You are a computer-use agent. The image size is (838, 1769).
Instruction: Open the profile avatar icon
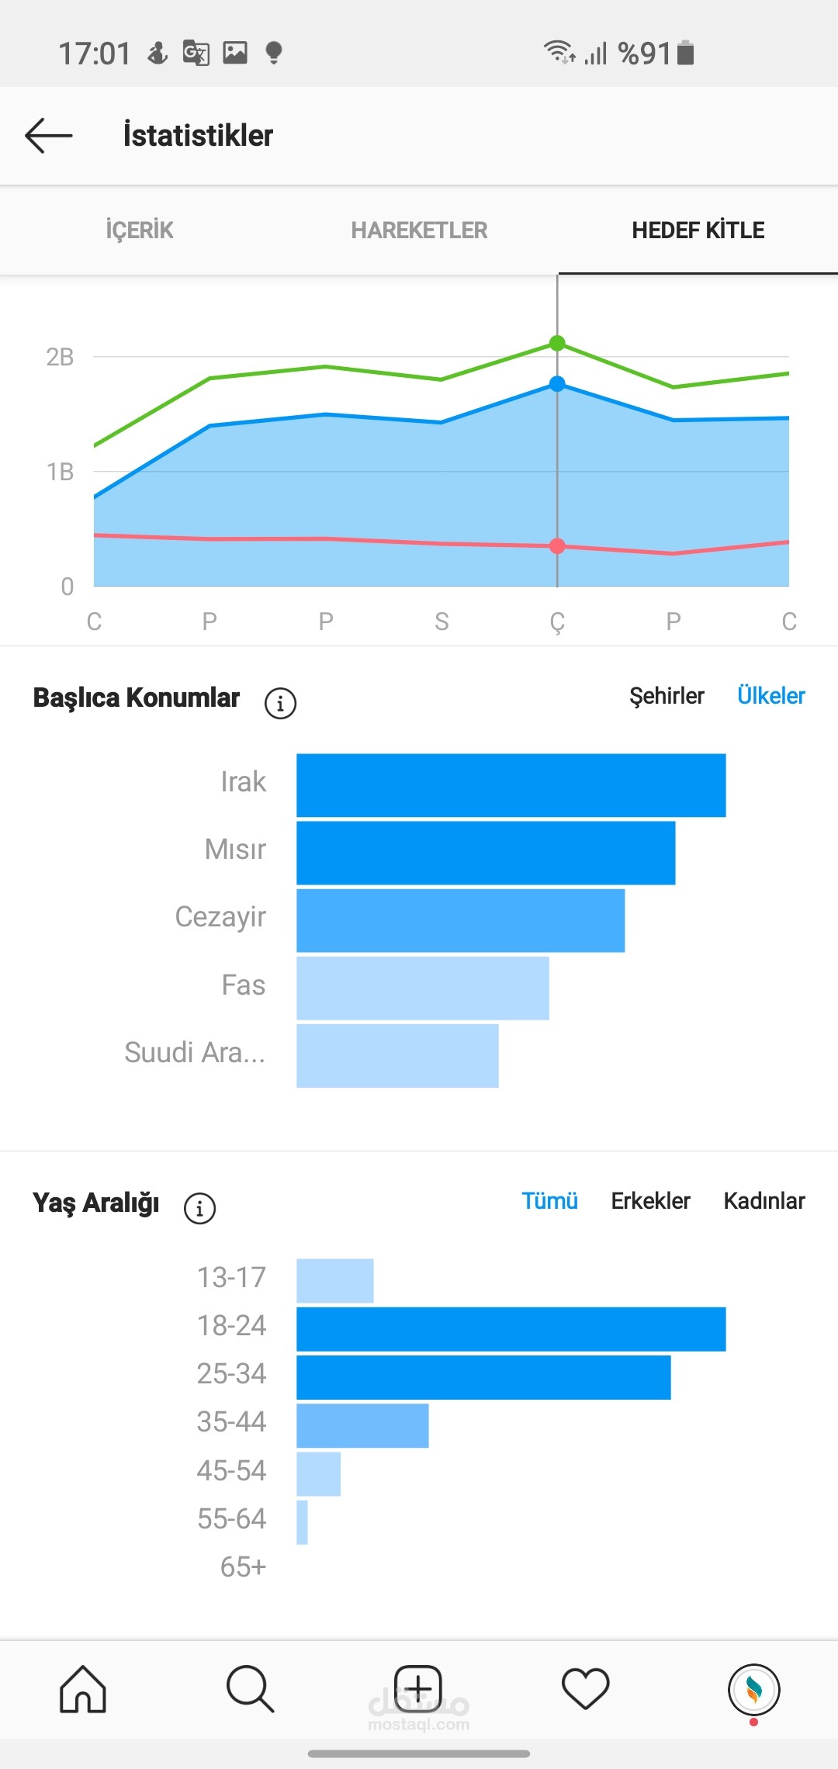pyautogui.click(x=753, y=1689)
